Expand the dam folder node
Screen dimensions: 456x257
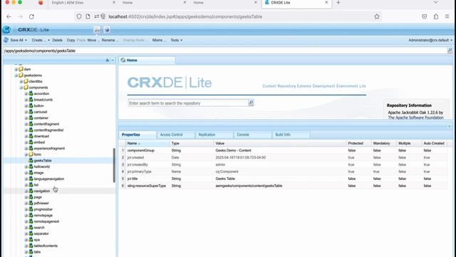tap(16, 69)
